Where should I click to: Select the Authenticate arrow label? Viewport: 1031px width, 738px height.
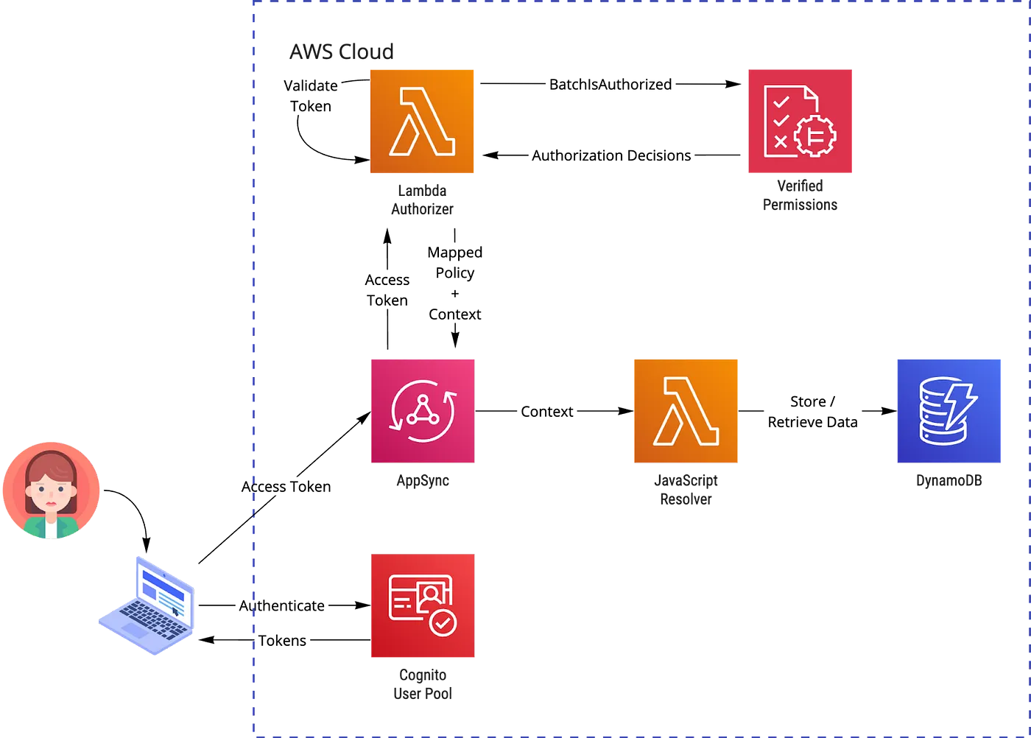[281, 605]
